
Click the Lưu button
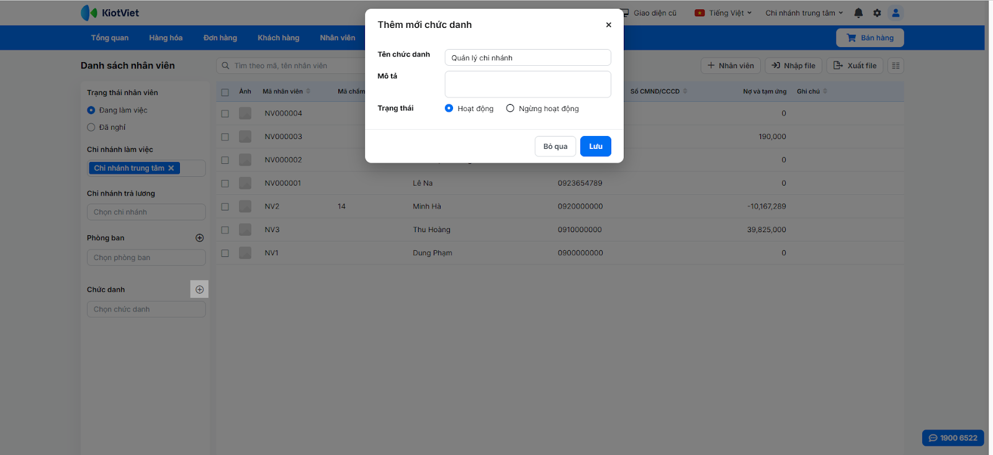point(596,146)
